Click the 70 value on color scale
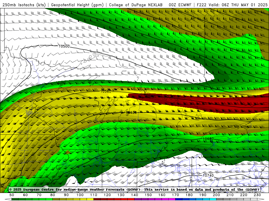The height and width of the screenshot is (201, 269). (39, 195)
